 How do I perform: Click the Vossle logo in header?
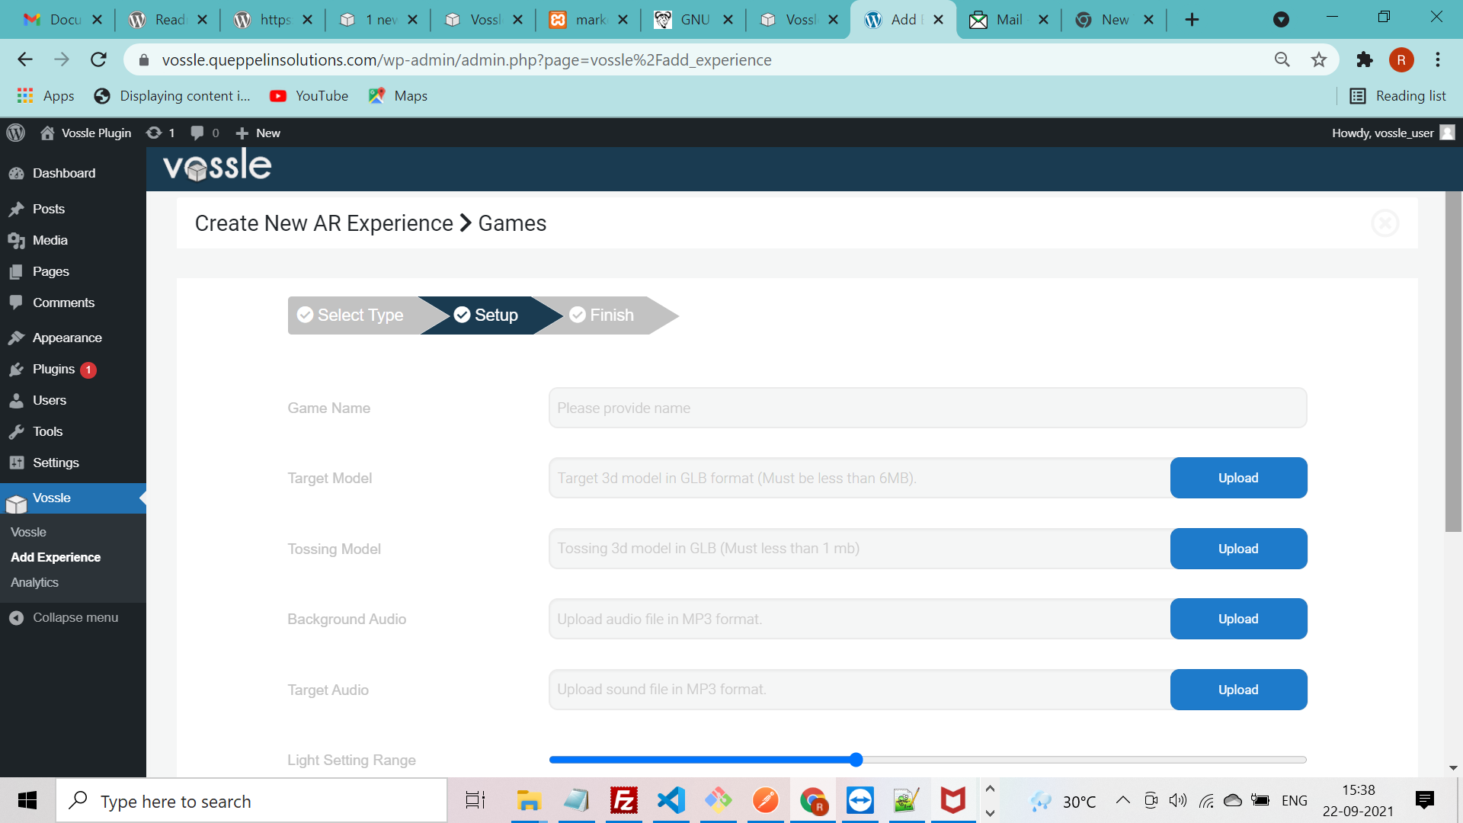tap(217, 166)
